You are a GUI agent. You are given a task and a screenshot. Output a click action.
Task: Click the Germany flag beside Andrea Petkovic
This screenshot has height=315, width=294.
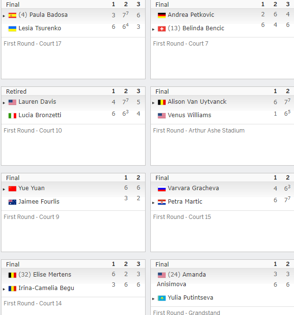[x=162, y=15]
